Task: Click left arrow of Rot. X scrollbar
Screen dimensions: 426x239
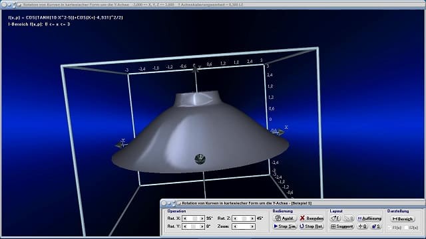Action: (185, 218)
